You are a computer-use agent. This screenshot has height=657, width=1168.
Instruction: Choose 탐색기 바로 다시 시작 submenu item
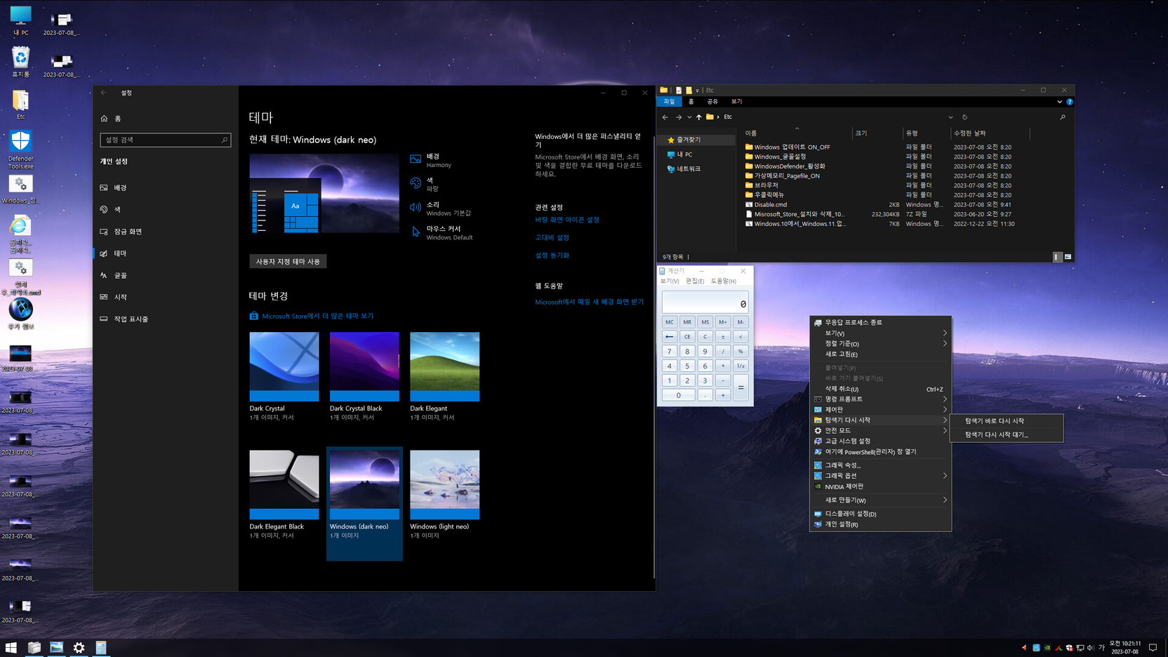[1006, 421]
